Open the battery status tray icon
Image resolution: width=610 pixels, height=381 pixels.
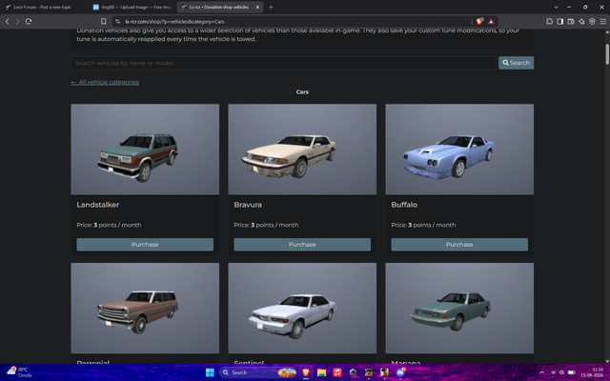click(571, 372)
